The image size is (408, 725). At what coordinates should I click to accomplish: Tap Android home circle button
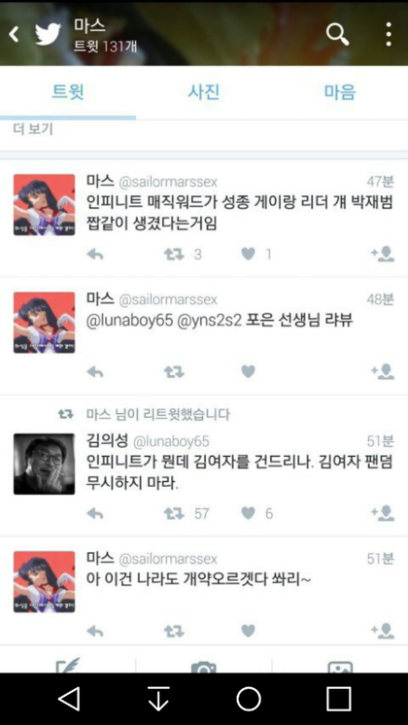click(x=249, y=698)
